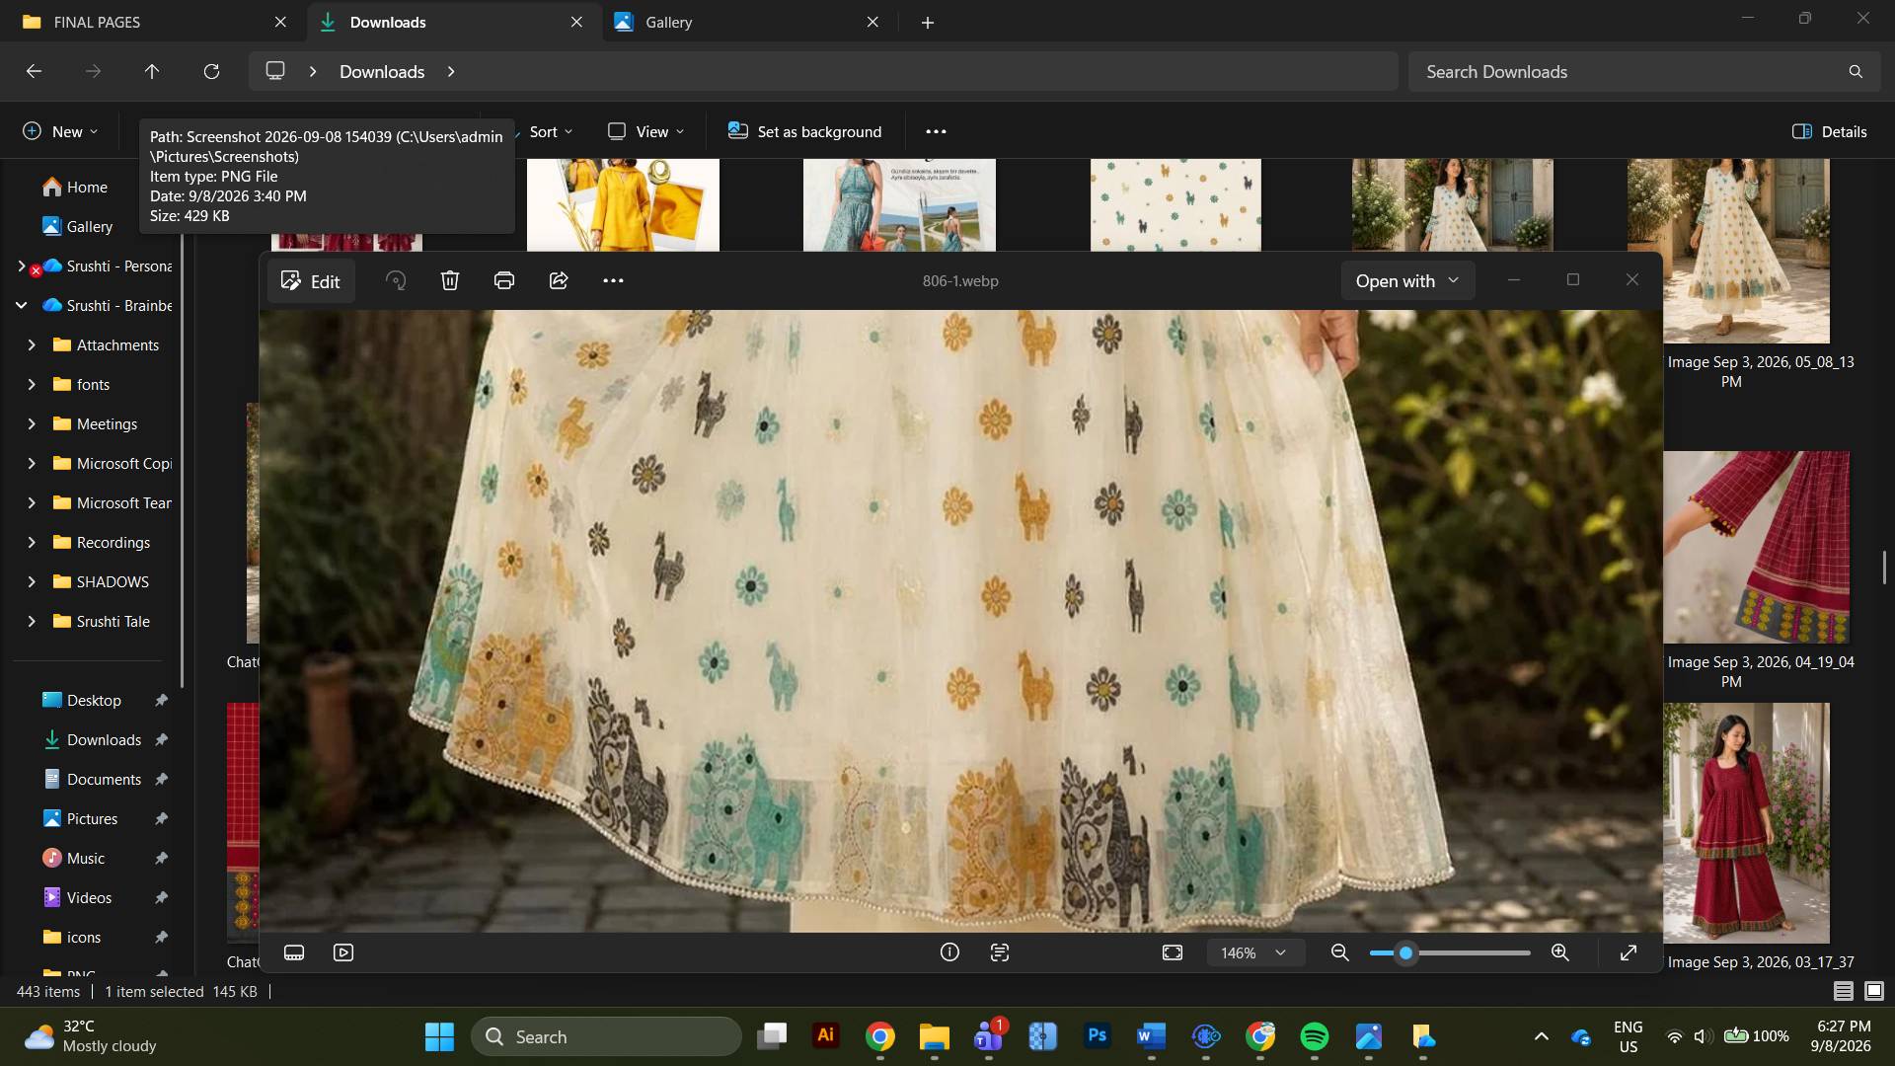Screen dimensions: 1895x1066
Task: Zoom in with magnifier plus icon
Action: point(1559,952)
